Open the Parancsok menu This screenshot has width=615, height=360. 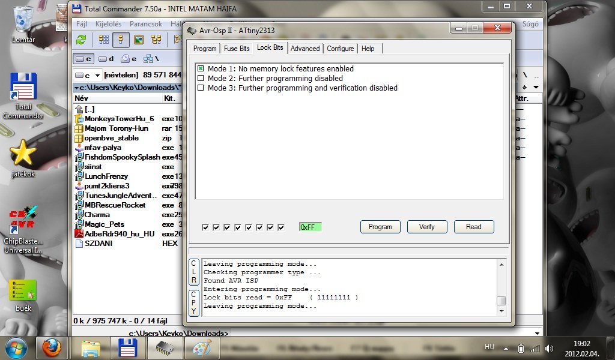click(146, 24)
